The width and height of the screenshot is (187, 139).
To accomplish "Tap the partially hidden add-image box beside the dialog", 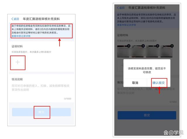I will (120, 66).
